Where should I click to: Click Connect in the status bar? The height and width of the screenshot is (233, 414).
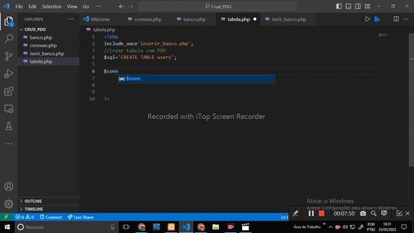point(51,217)
